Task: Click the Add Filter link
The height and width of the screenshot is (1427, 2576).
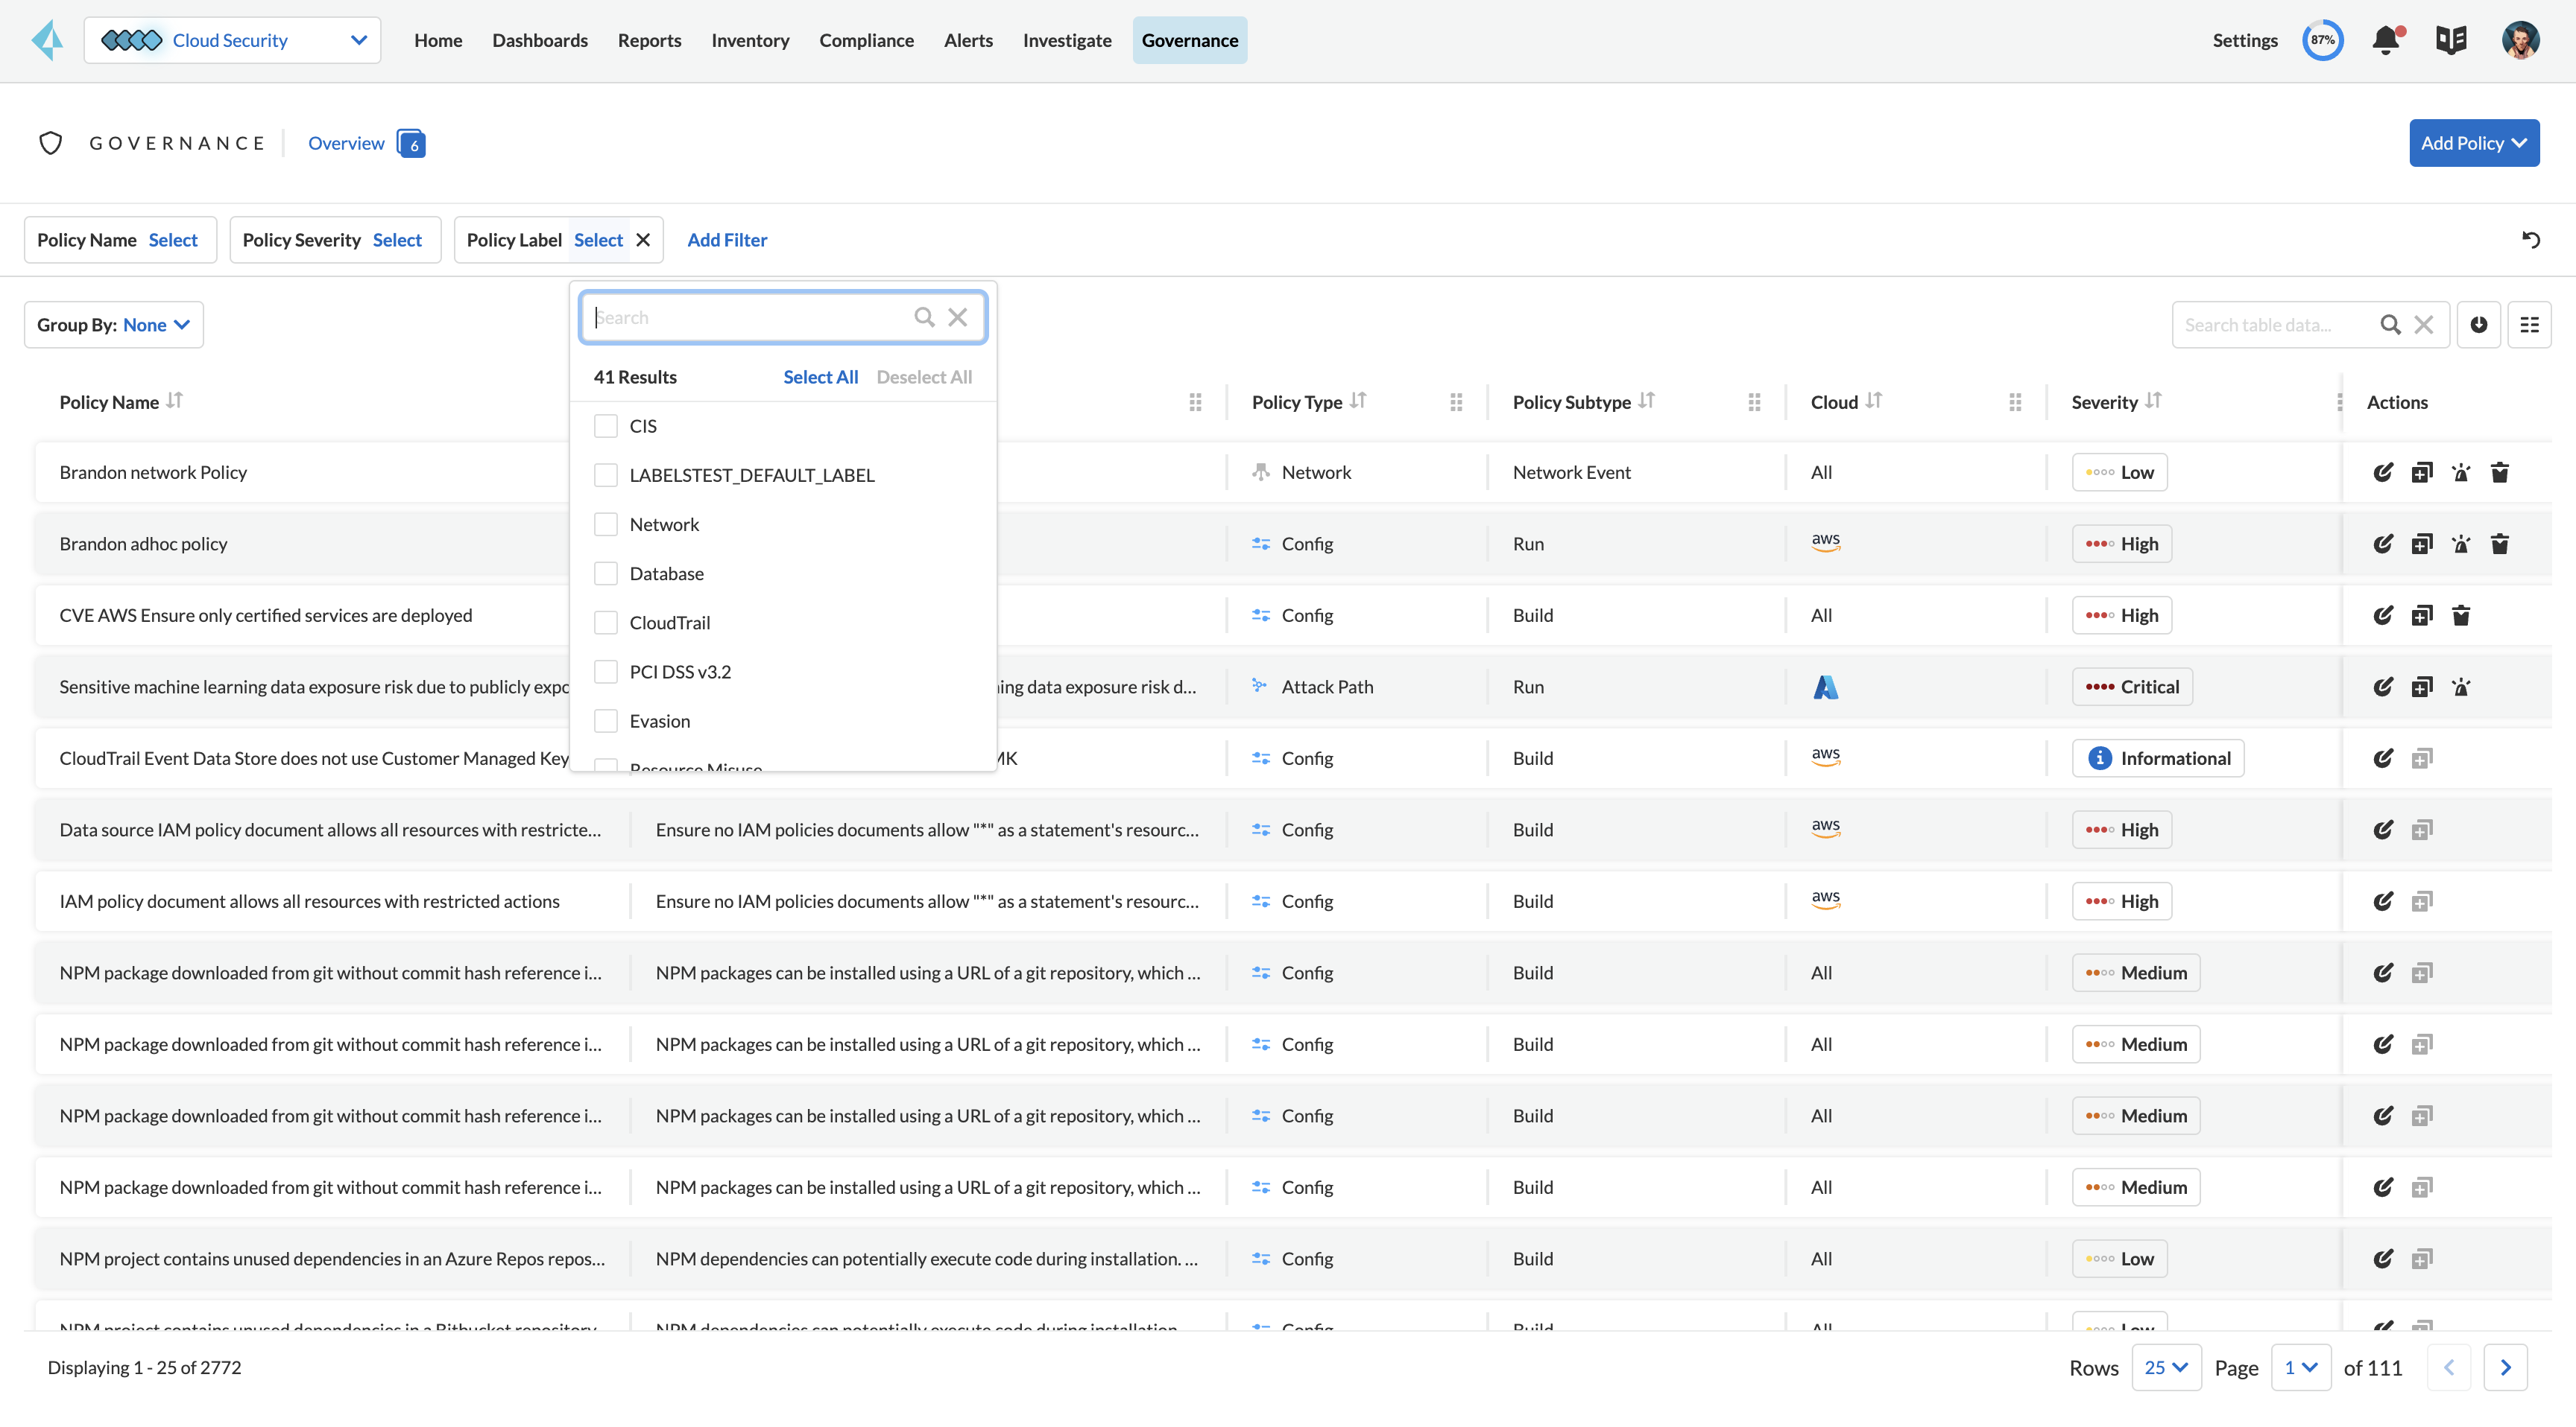Action: [x=727, y=240]
